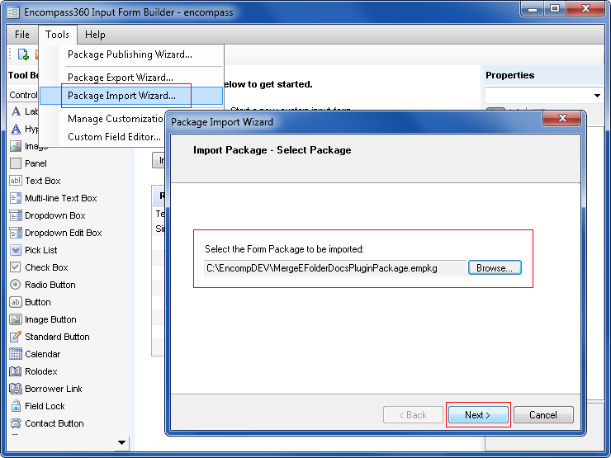Select the Image control icon in Tool Box
611x458 pixels.
tap(16, 146)
